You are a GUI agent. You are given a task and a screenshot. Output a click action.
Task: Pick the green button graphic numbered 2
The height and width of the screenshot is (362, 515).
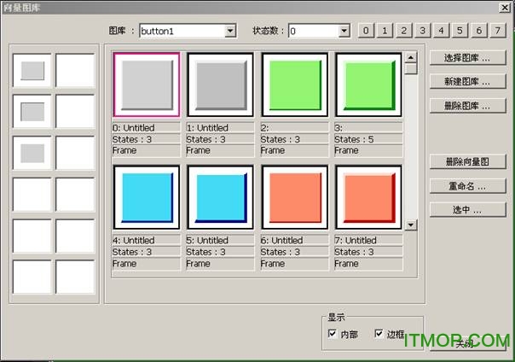pos(294,85)
